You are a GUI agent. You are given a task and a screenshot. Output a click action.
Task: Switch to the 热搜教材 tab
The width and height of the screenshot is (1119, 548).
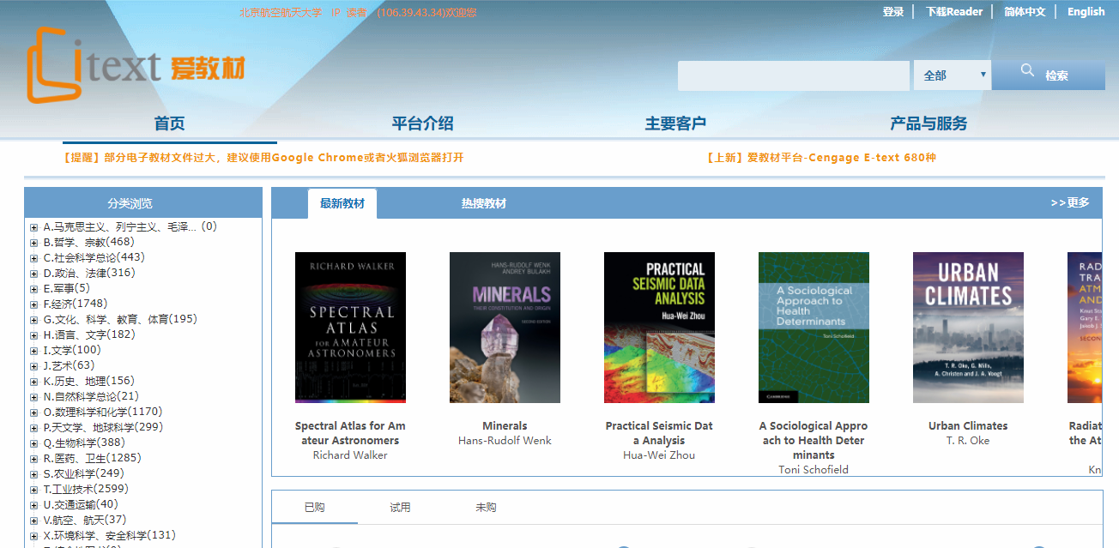484,203
